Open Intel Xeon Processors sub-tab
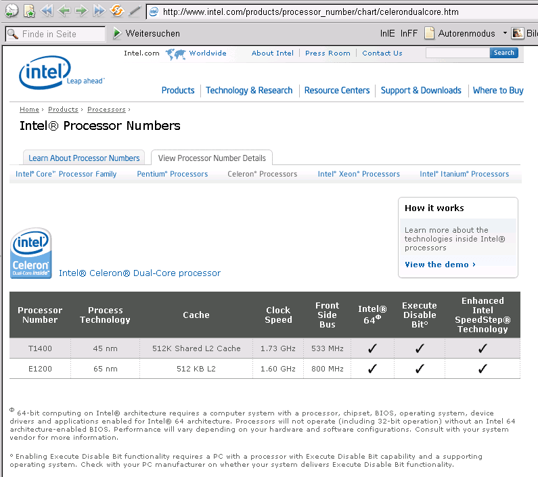The height and width of the screenshot is (477, 538). 359,174
